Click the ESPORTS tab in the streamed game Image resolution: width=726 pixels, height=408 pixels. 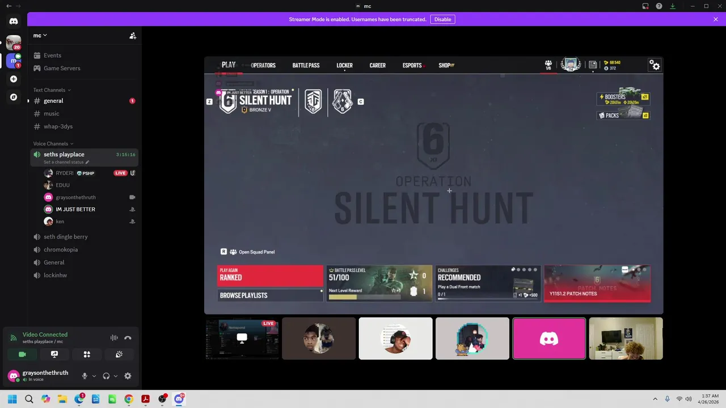[412, 65]
